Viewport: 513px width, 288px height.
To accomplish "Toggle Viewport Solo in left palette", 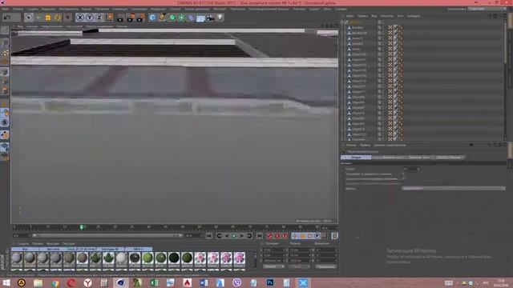I will [5, 122].
